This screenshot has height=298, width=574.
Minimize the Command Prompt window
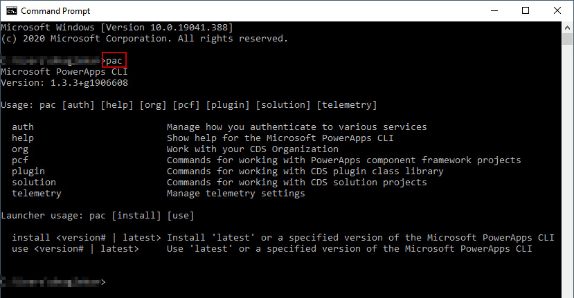494,10
